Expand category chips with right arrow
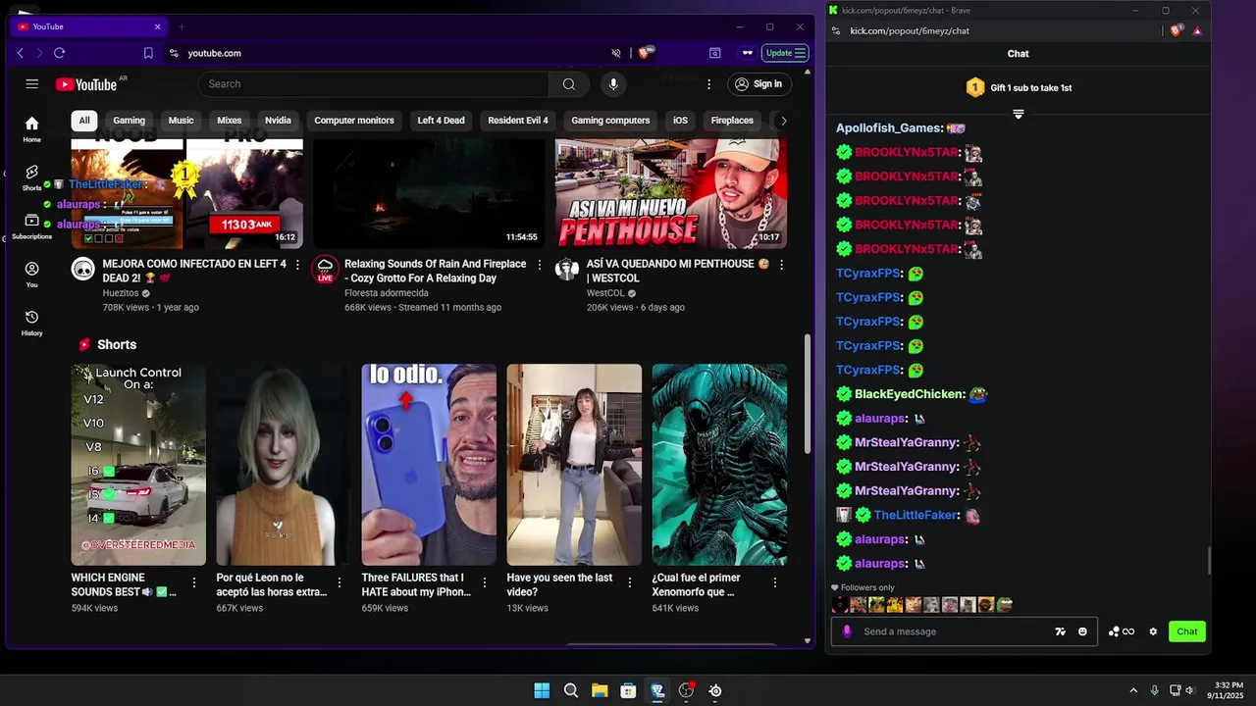Image resolution: width=1256 pixels, height=706 pixels. 783,121
